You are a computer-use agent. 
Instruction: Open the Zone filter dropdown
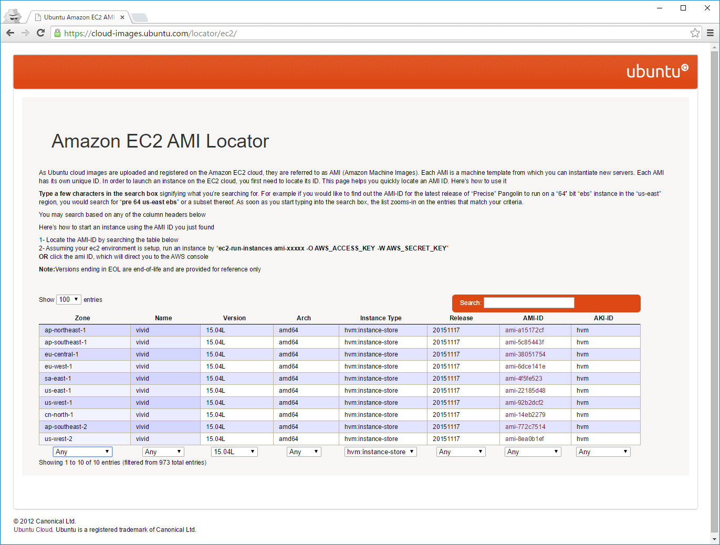pos(82,452)
